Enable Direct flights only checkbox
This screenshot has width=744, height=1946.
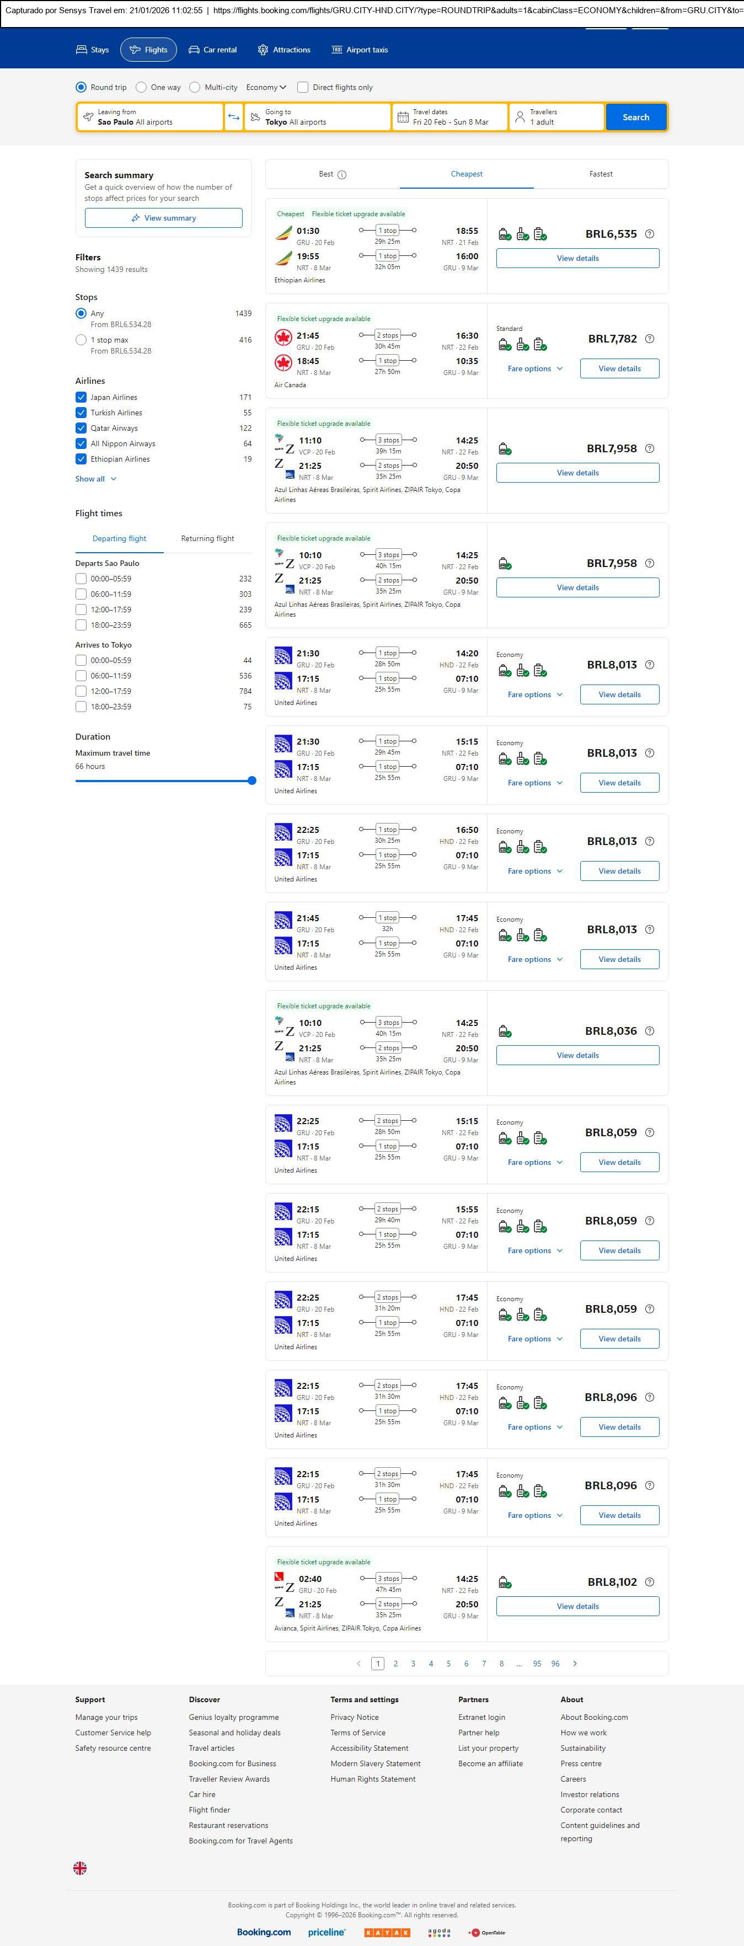[x=303, y=88]
